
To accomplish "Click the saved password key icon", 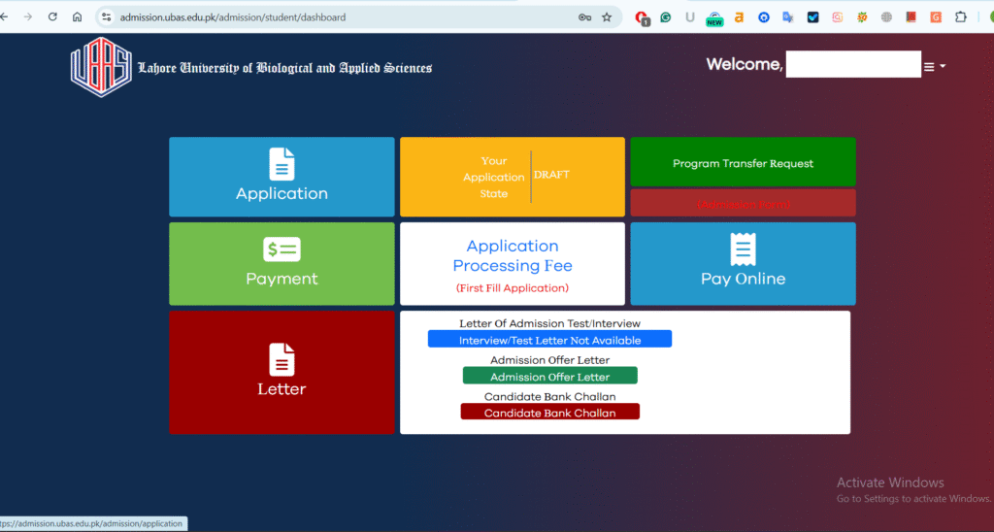I will [584, 17].
